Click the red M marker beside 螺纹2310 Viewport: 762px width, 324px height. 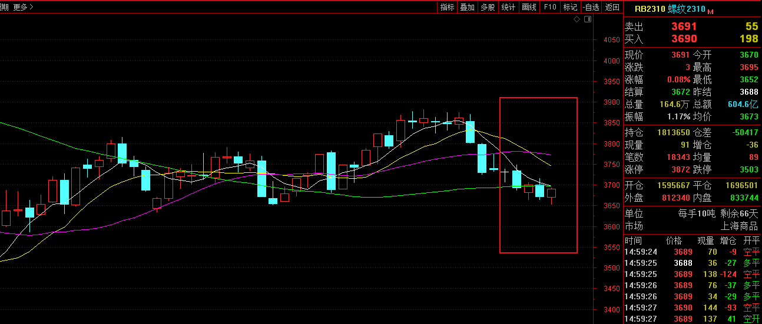[710, 11]
